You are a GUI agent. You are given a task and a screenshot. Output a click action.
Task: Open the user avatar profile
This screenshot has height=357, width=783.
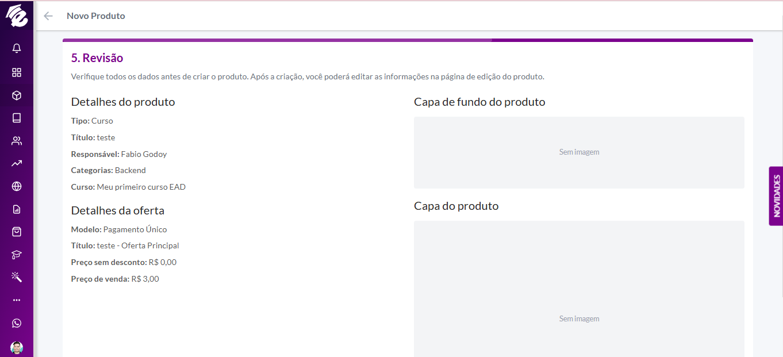point(17,348)
